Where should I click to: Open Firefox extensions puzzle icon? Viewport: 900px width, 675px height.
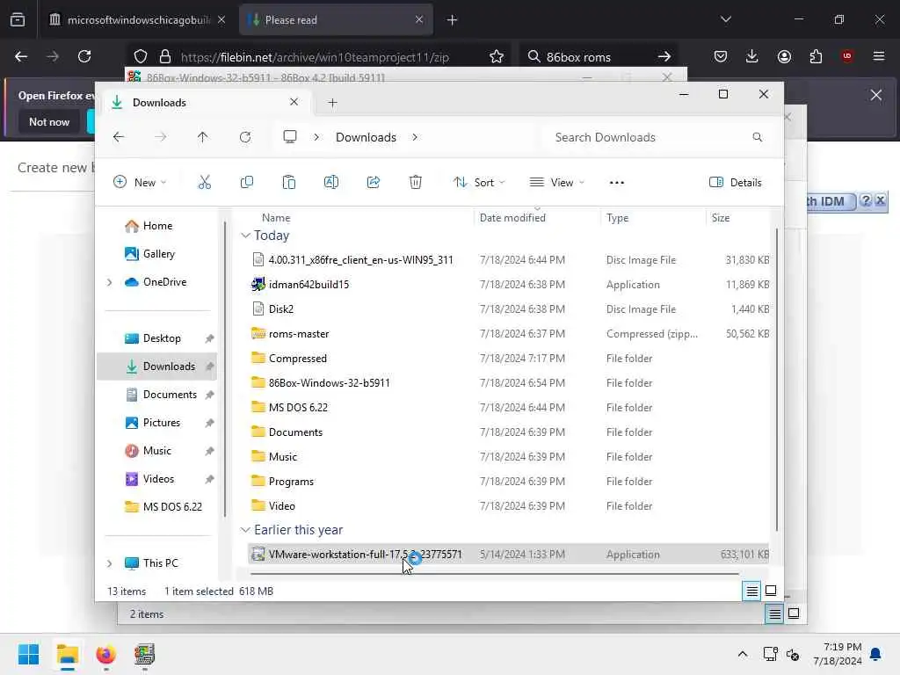coord(816,56)
